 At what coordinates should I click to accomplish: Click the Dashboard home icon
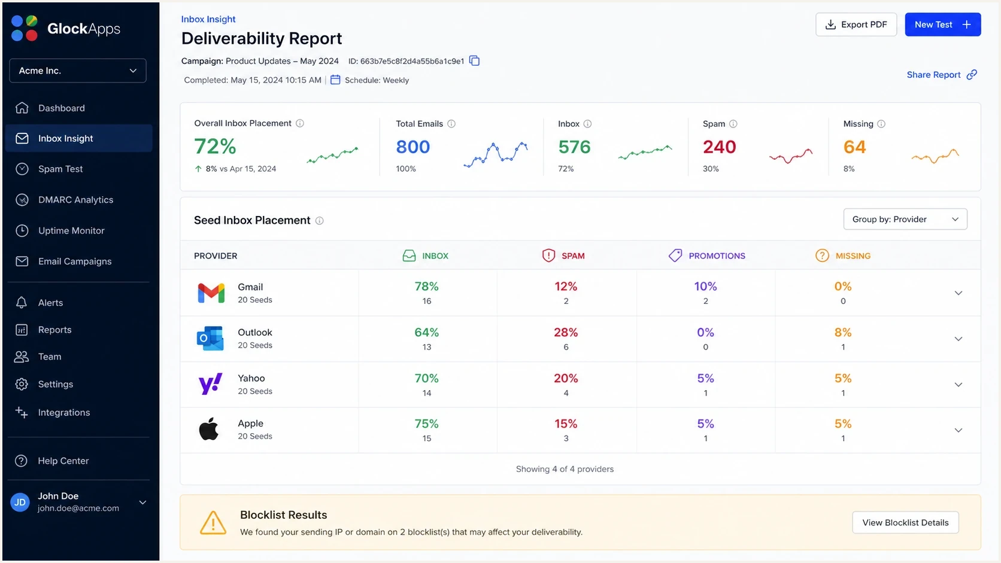tap(22, 108)
